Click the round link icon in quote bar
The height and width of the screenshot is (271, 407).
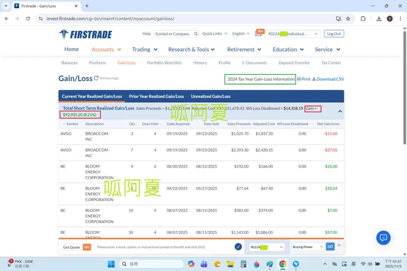pos(238,247)
